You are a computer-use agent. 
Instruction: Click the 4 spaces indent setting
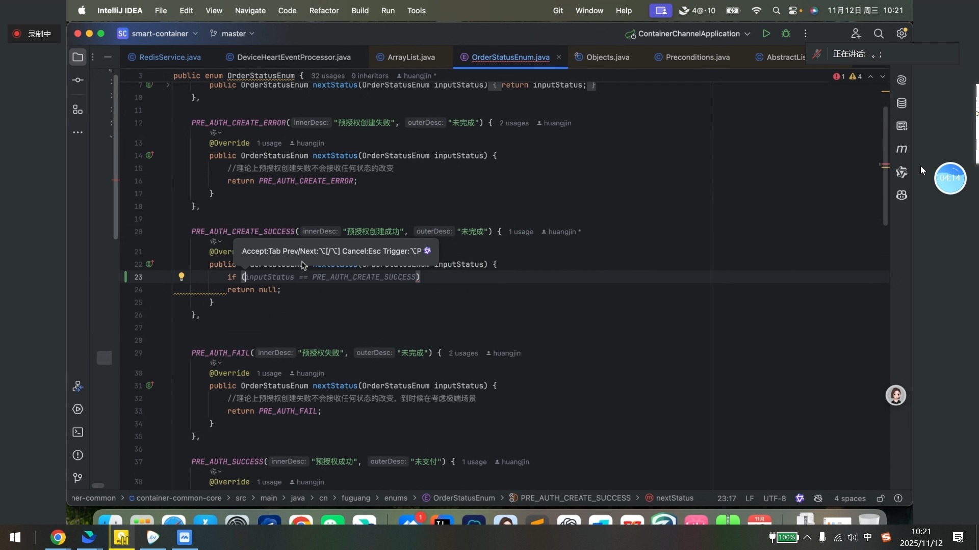[x=849, y=498]
